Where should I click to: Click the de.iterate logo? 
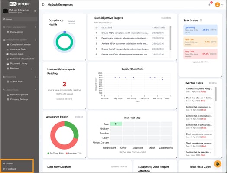pos(19,4)
